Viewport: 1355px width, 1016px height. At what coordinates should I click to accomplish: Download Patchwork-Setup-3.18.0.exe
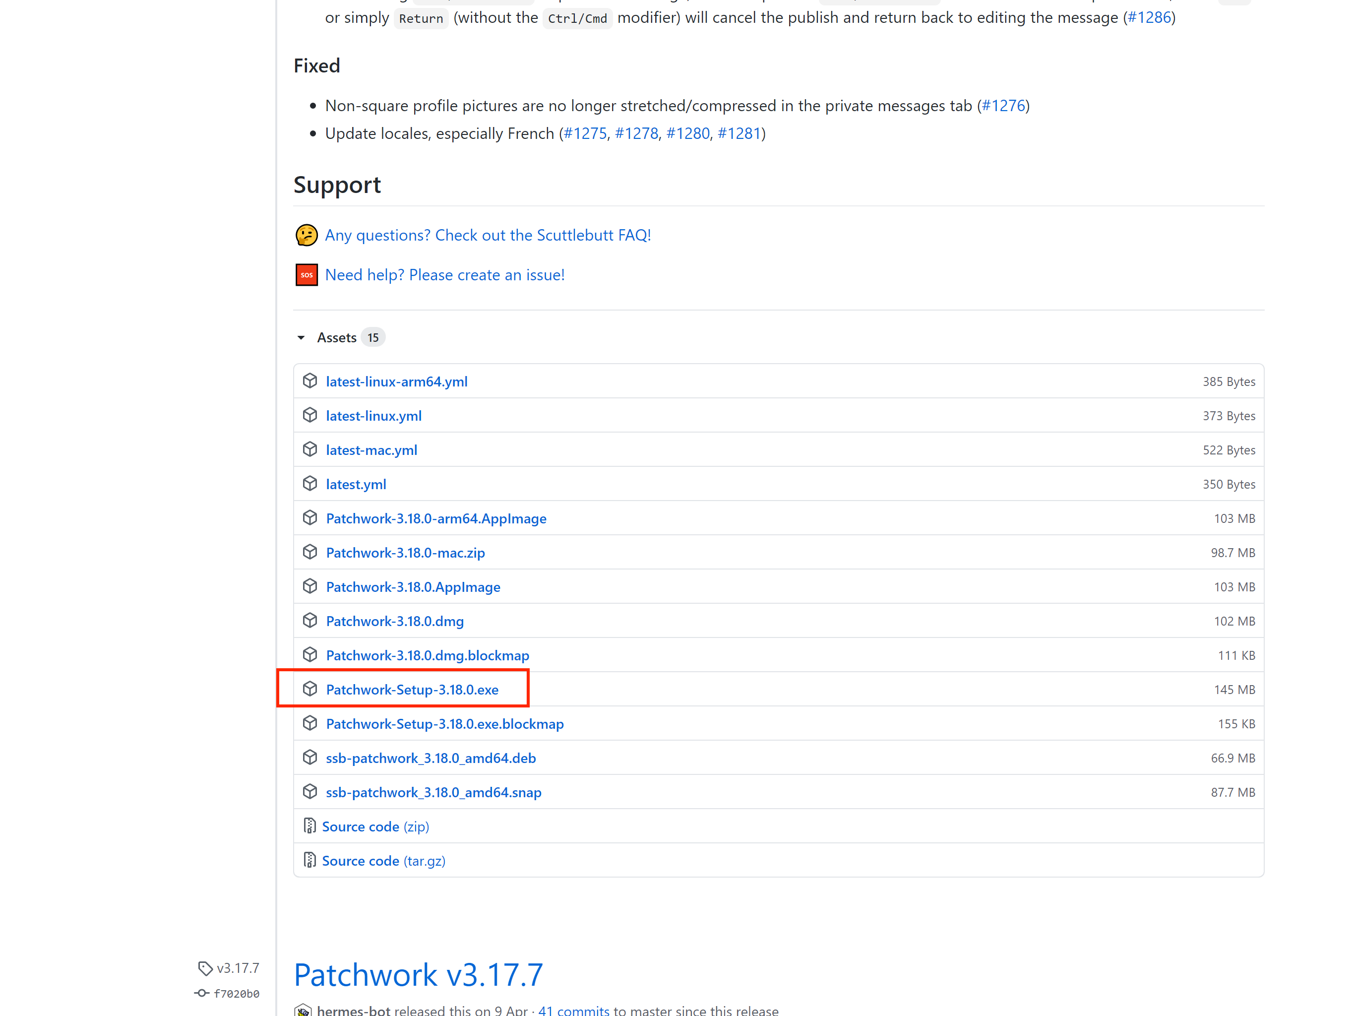412,690
